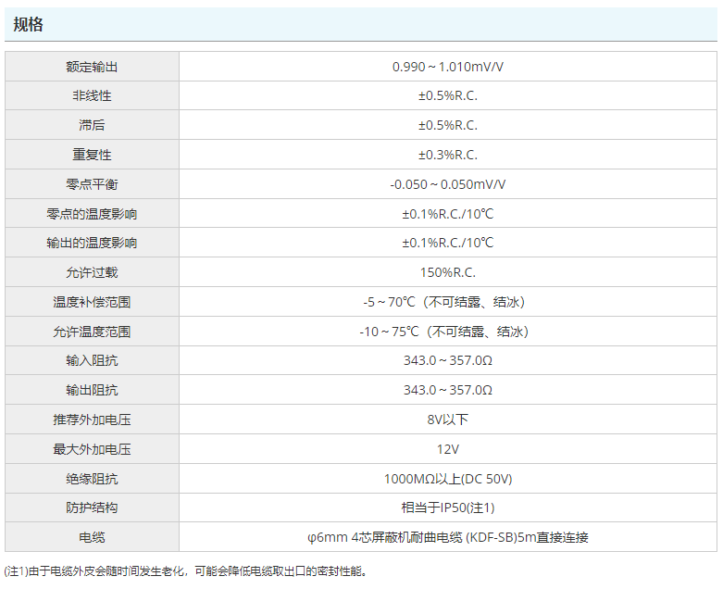Image resolution: width=723 pixels, height=589 pixels.
Task: Select value 150%R.C.
Action: tap(448, 272)
